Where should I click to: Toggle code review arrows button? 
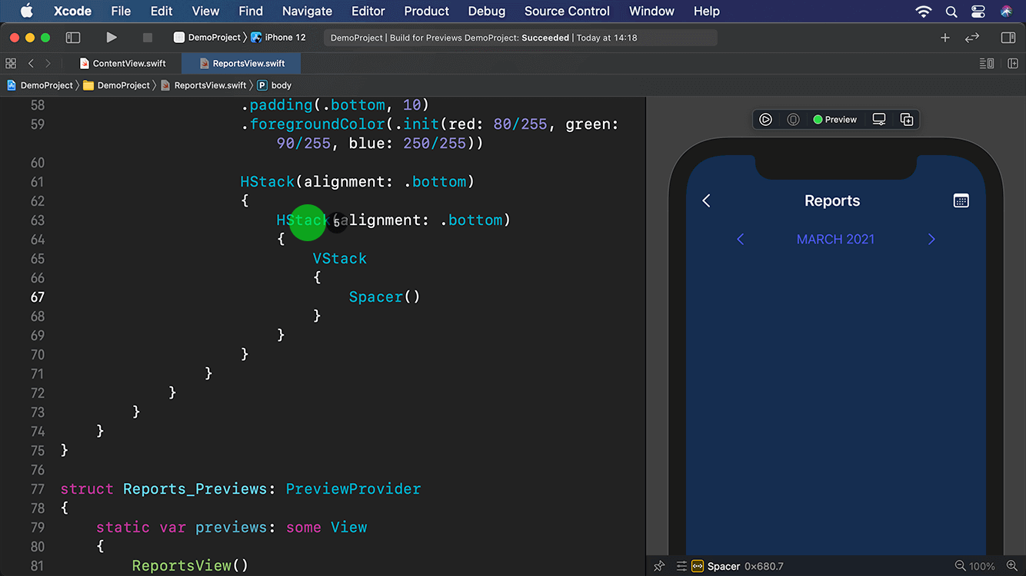[x=972, y=38]
